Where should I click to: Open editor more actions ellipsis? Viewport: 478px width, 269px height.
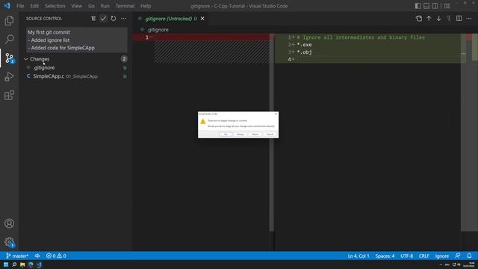469,19
